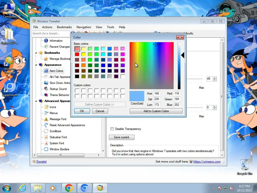Open Windows Media Player taskbar icon
This screenshot has width=257, height=193.
click(x=53, y=188)
